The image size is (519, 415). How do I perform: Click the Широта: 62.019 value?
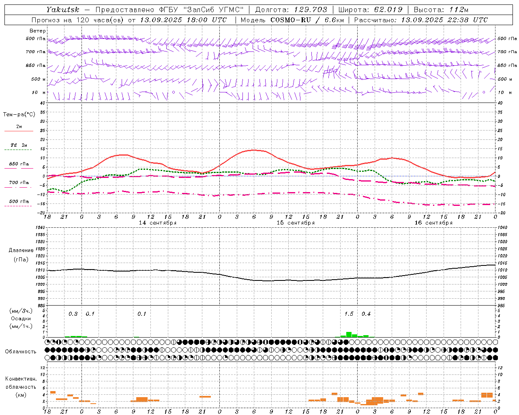pyautogui.click(x=370, y=10)
